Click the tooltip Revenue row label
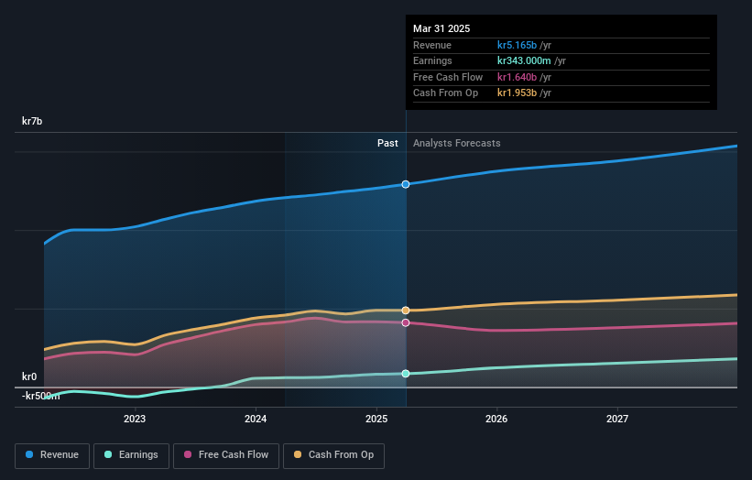This screenshot has height=480, width=752. (x=432, y=45)
